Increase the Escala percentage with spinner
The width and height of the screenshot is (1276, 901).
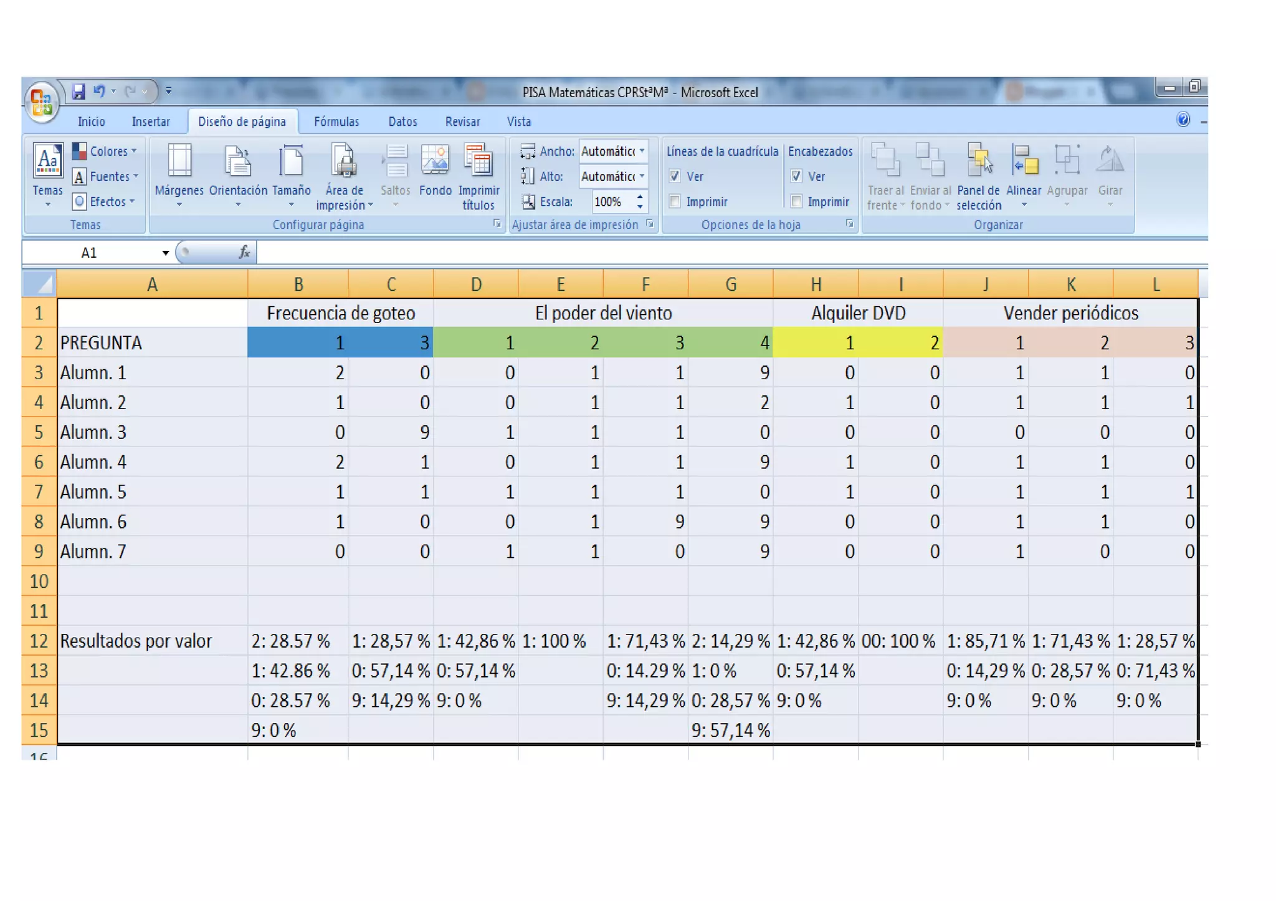640,197
